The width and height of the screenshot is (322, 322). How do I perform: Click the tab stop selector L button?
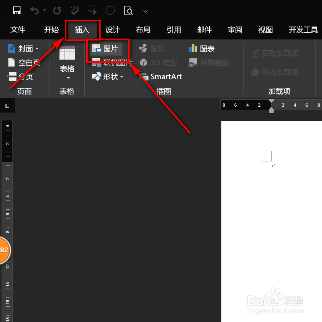coord(7,106)
